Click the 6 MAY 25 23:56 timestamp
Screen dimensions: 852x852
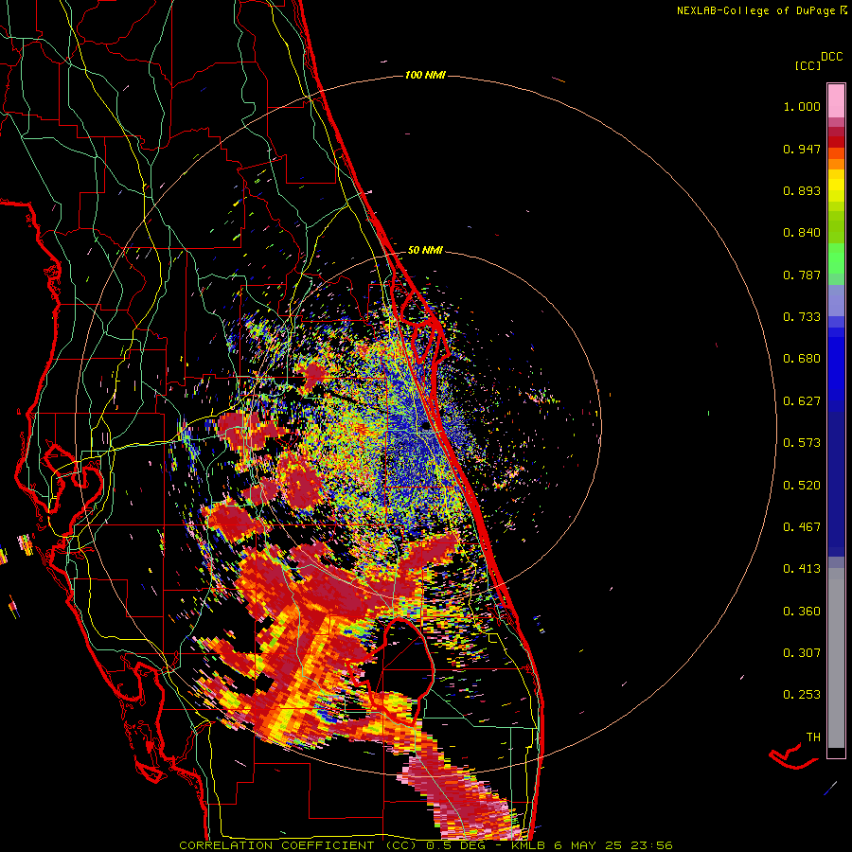click(613, 845)
